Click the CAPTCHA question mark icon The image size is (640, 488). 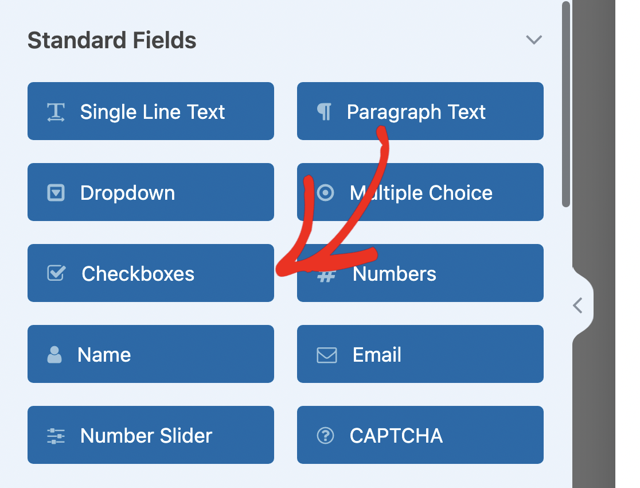pyautogui.click(x=325, y=436)
